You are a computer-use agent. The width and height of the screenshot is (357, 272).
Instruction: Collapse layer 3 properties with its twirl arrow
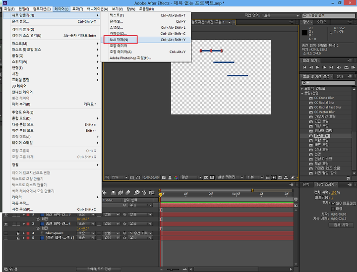pyautogui.click(x=24, y=224)
